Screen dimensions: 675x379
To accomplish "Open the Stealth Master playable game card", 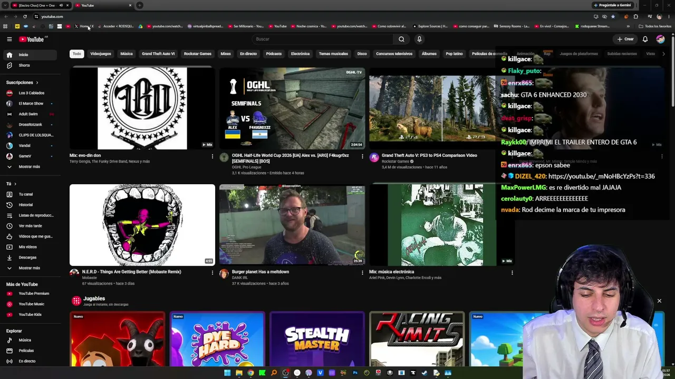I will click(317, 339).
